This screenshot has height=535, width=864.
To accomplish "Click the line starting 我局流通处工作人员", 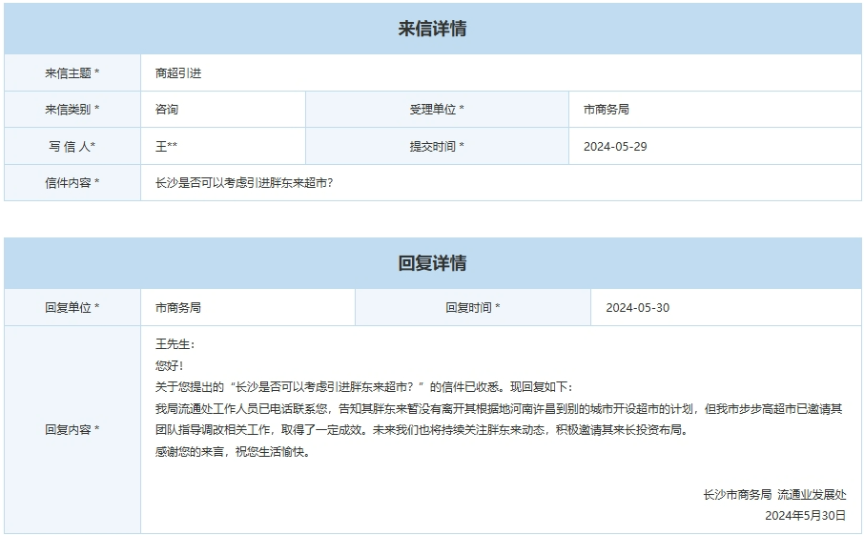I will click(x=499, y=409).
